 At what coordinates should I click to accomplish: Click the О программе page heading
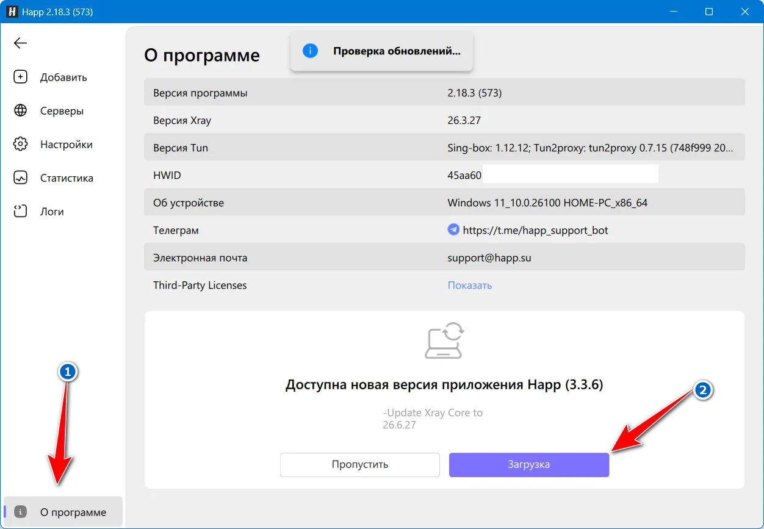pyautogui.click(x=202, y=56)
